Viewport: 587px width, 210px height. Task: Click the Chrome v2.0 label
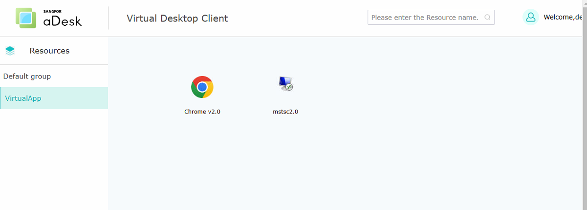pyautogui.click(x=202, y=112)
